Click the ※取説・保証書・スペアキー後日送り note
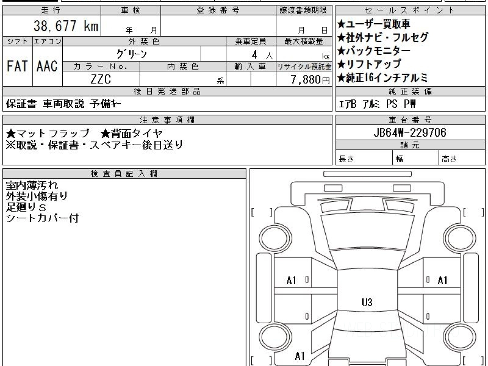 pyautogui.click(x=94, y=144)
